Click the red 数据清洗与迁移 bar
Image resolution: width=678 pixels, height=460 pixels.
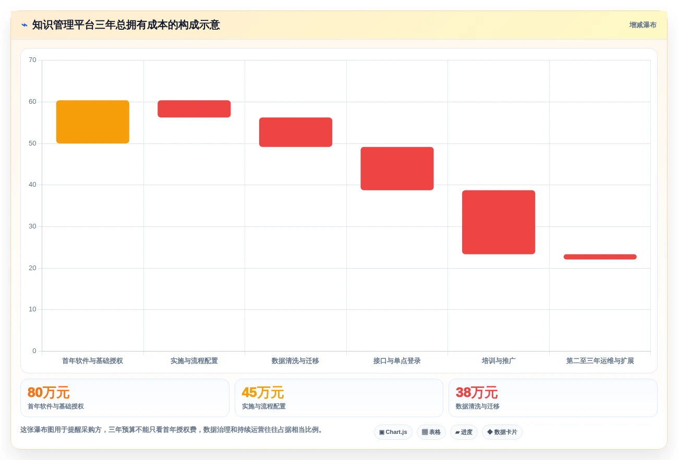tap(296, 132)
